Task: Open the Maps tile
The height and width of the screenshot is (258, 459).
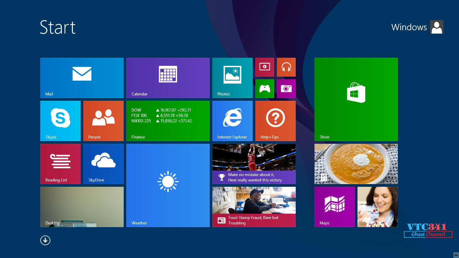Action: coord(335,207)
